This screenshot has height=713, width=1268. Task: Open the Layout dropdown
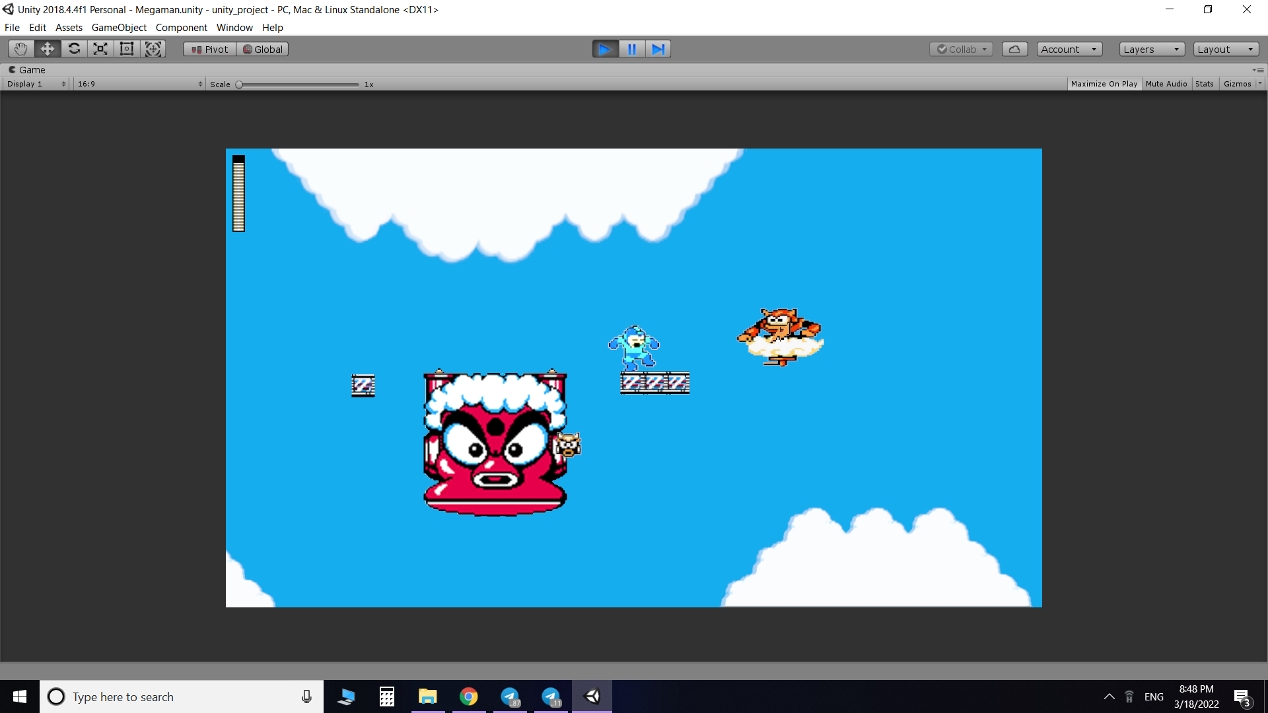coord(1226,50)
